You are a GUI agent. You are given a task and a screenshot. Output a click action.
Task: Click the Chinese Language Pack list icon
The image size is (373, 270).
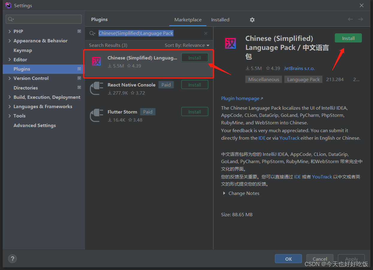pos(96,61)
